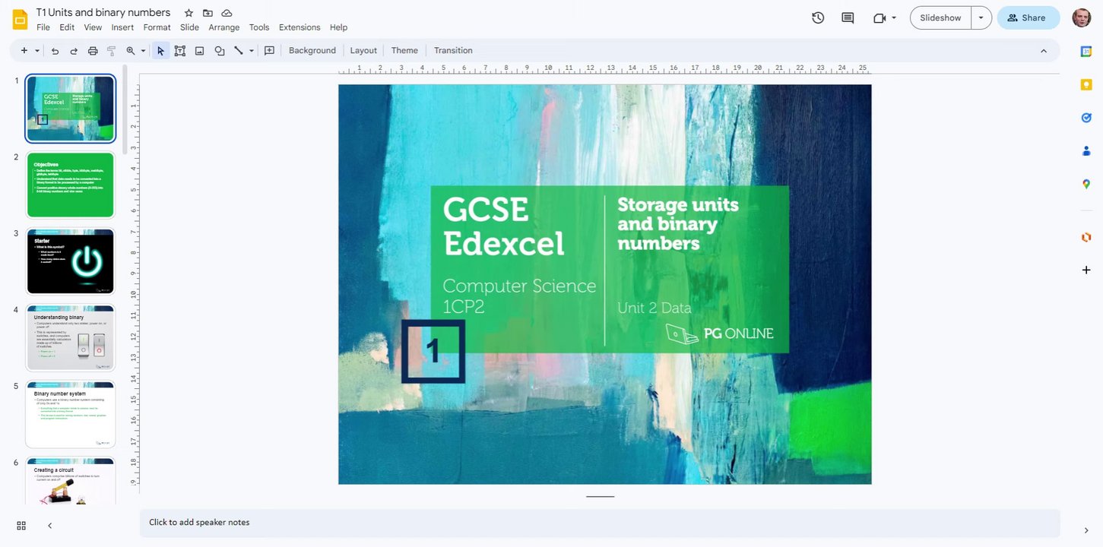Open the Help menu

tap(338, 27)
